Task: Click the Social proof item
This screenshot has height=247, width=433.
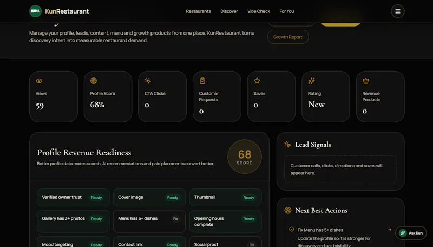Action: coord(225,242)
